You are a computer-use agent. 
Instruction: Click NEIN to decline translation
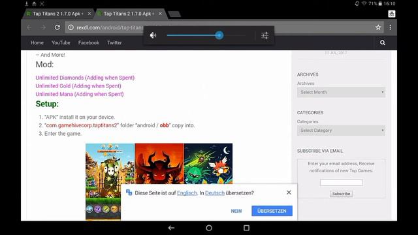(x=236, y=211)
